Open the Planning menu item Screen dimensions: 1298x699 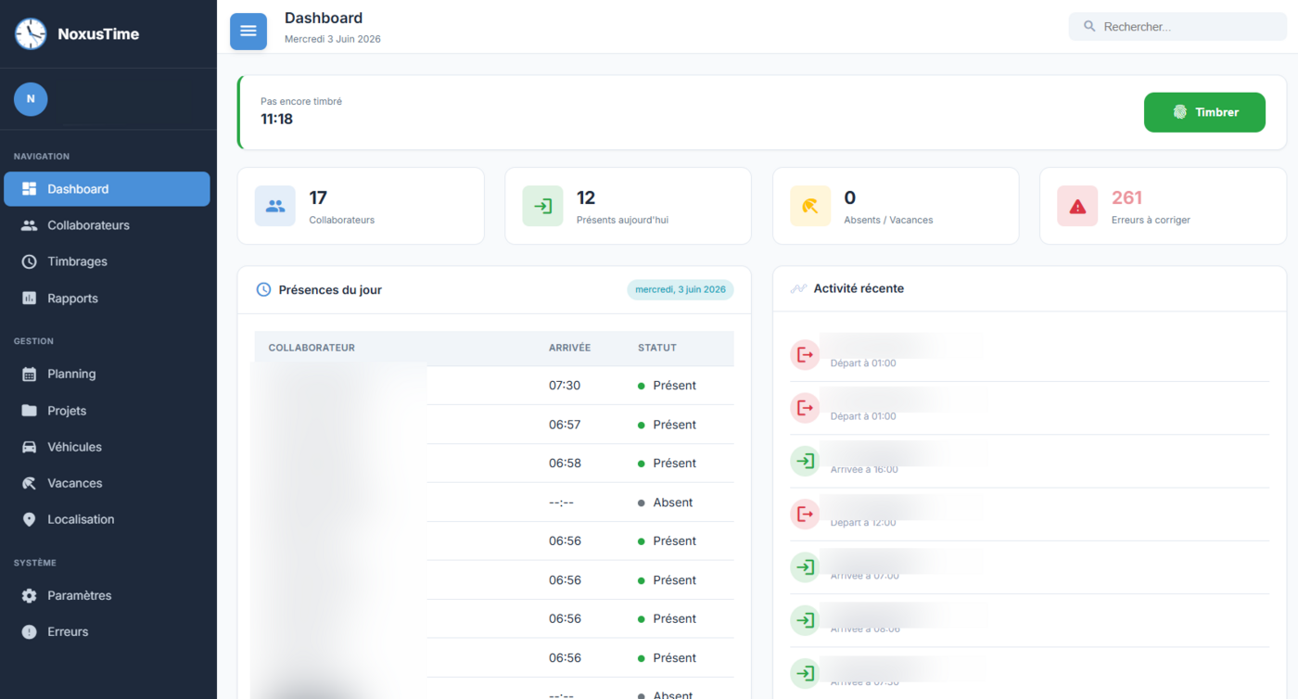click(107, 374)
